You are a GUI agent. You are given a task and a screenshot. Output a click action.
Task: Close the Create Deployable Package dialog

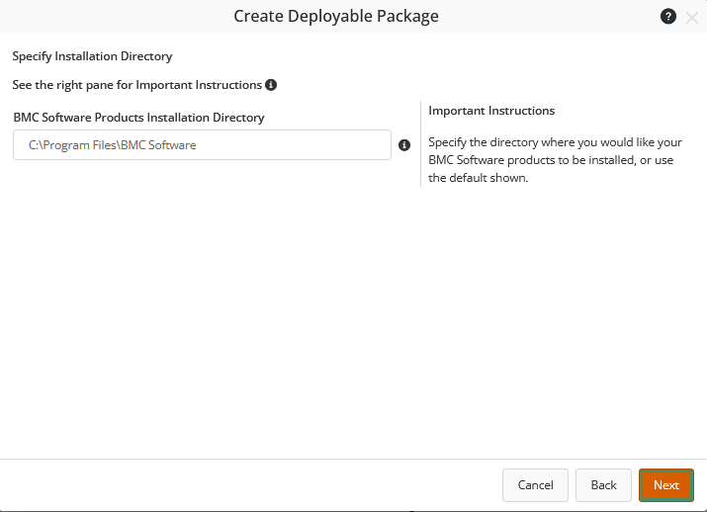click(691, 17)
